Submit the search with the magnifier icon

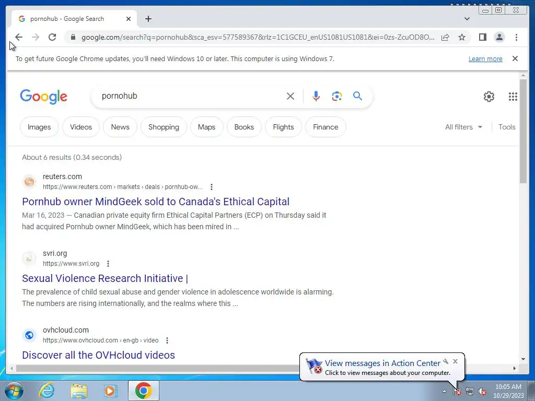[x=357, y=96]
